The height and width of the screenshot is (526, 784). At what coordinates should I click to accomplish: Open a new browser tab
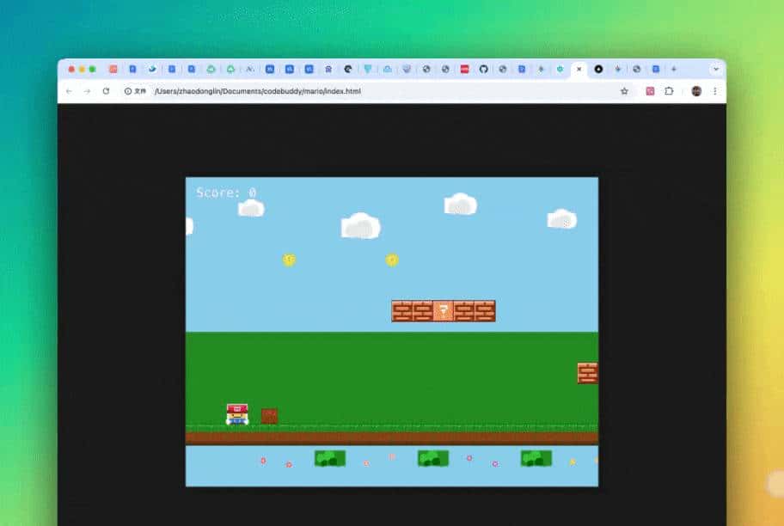[673, 69]
